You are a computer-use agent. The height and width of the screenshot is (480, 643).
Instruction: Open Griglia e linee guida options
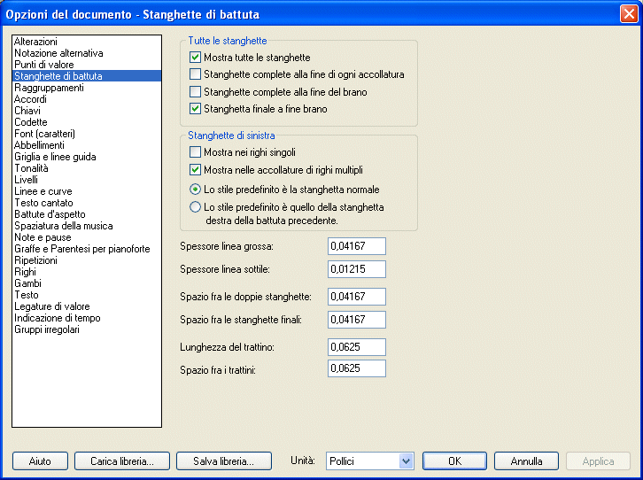tap(87, 157)
